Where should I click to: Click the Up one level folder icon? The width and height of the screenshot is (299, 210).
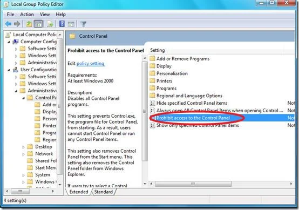coord(29,24)
